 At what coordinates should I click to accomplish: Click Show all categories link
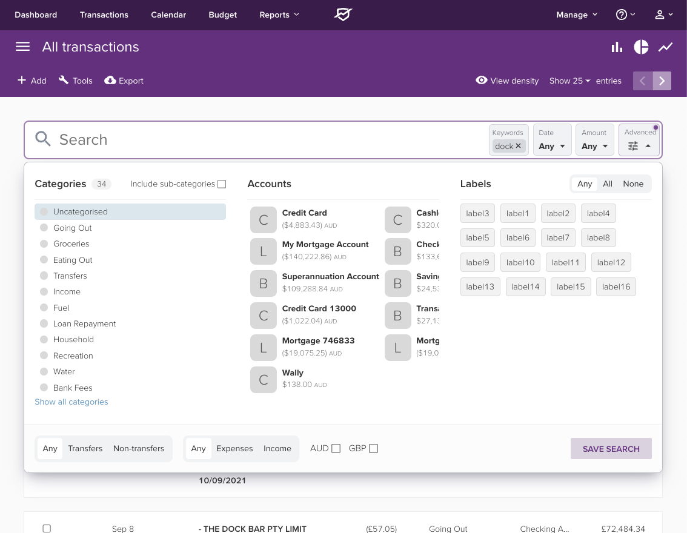point(71,402)
